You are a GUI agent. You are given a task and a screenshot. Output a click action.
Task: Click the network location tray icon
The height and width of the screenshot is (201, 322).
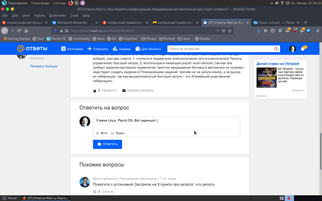(x=282, y=3)
